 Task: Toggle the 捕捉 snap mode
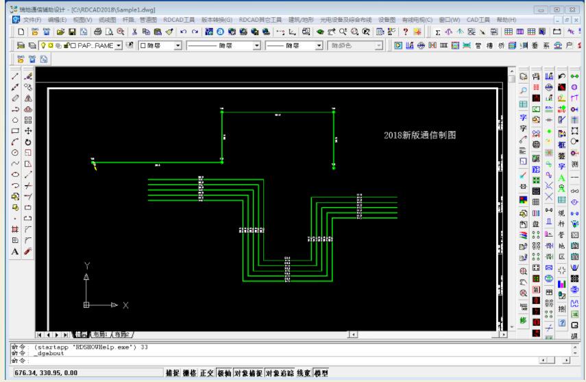coord(172,373)
